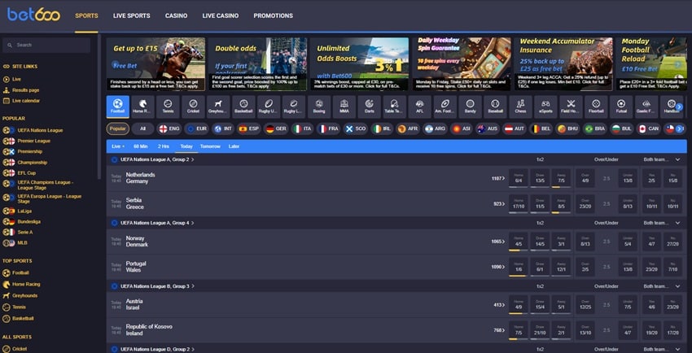This screenshot has width=692, height=353.
Task: Open more markets for Netherlands vs Germany (1107)
Action: click(497, 178)
